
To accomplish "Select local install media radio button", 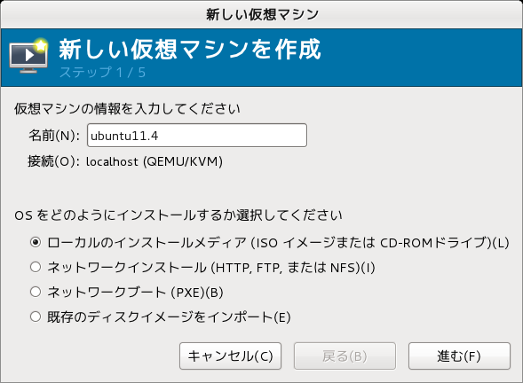I will pyautogui.click(x=36, y=242).
